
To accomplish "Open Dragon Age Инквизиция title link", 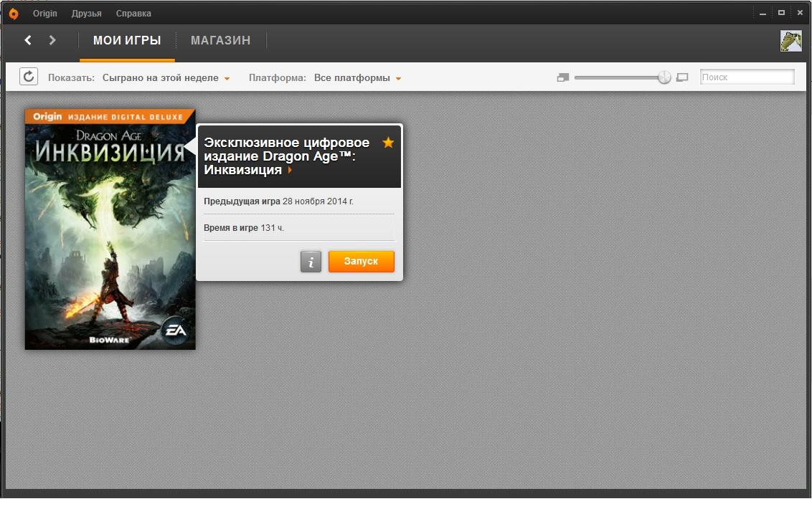I will [x=286, y=156].
